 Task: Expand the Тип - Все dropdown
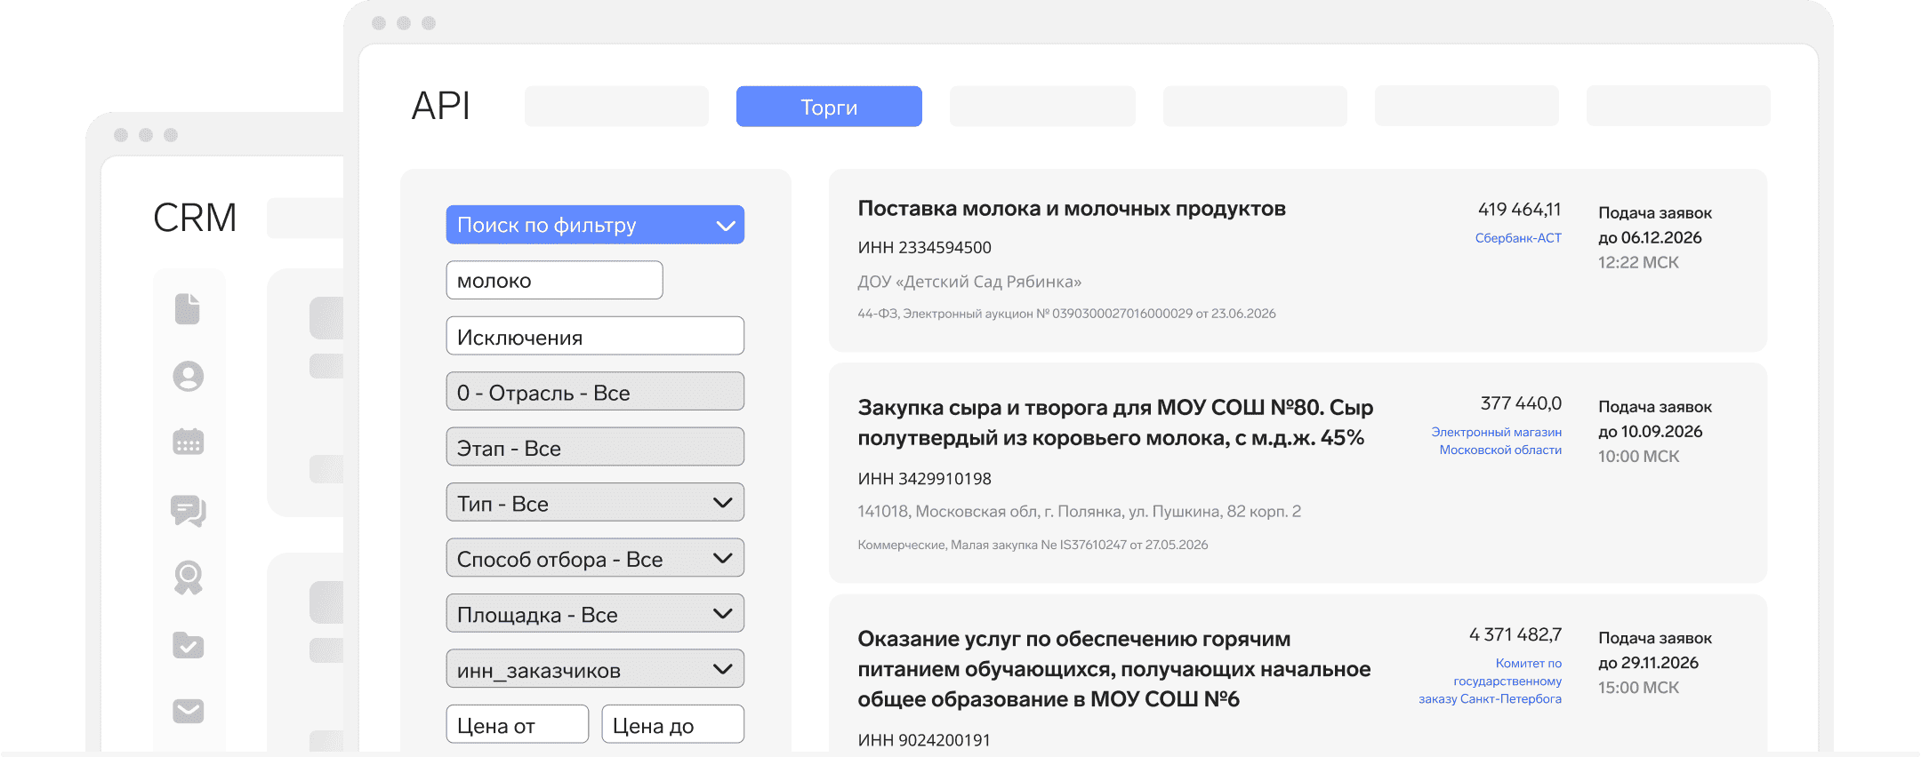point(595,503)
